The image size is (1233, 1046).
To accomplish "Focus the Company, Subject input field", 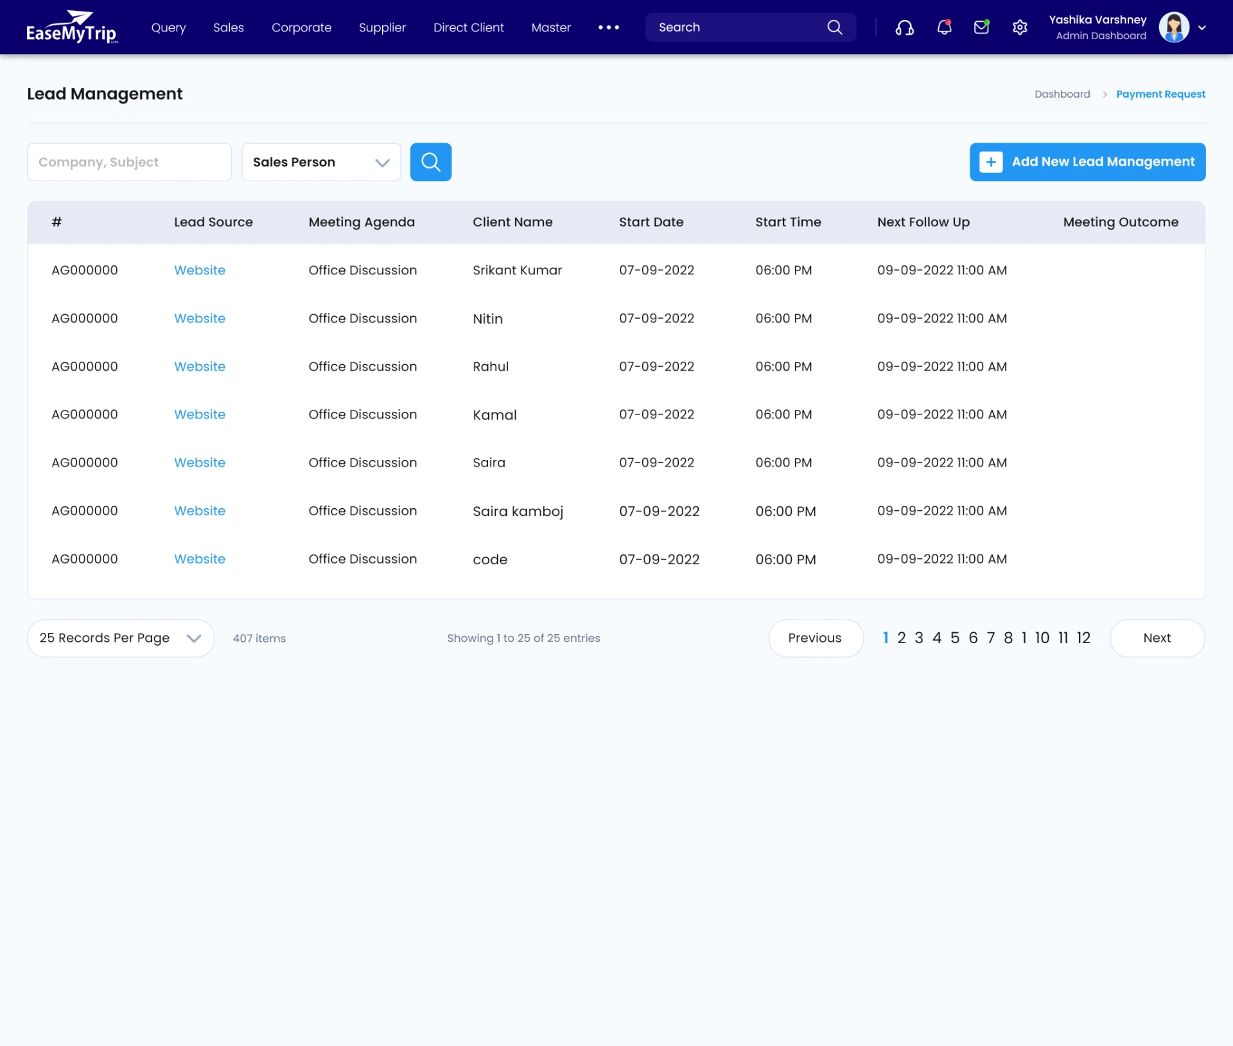I will tap(129, 162).
